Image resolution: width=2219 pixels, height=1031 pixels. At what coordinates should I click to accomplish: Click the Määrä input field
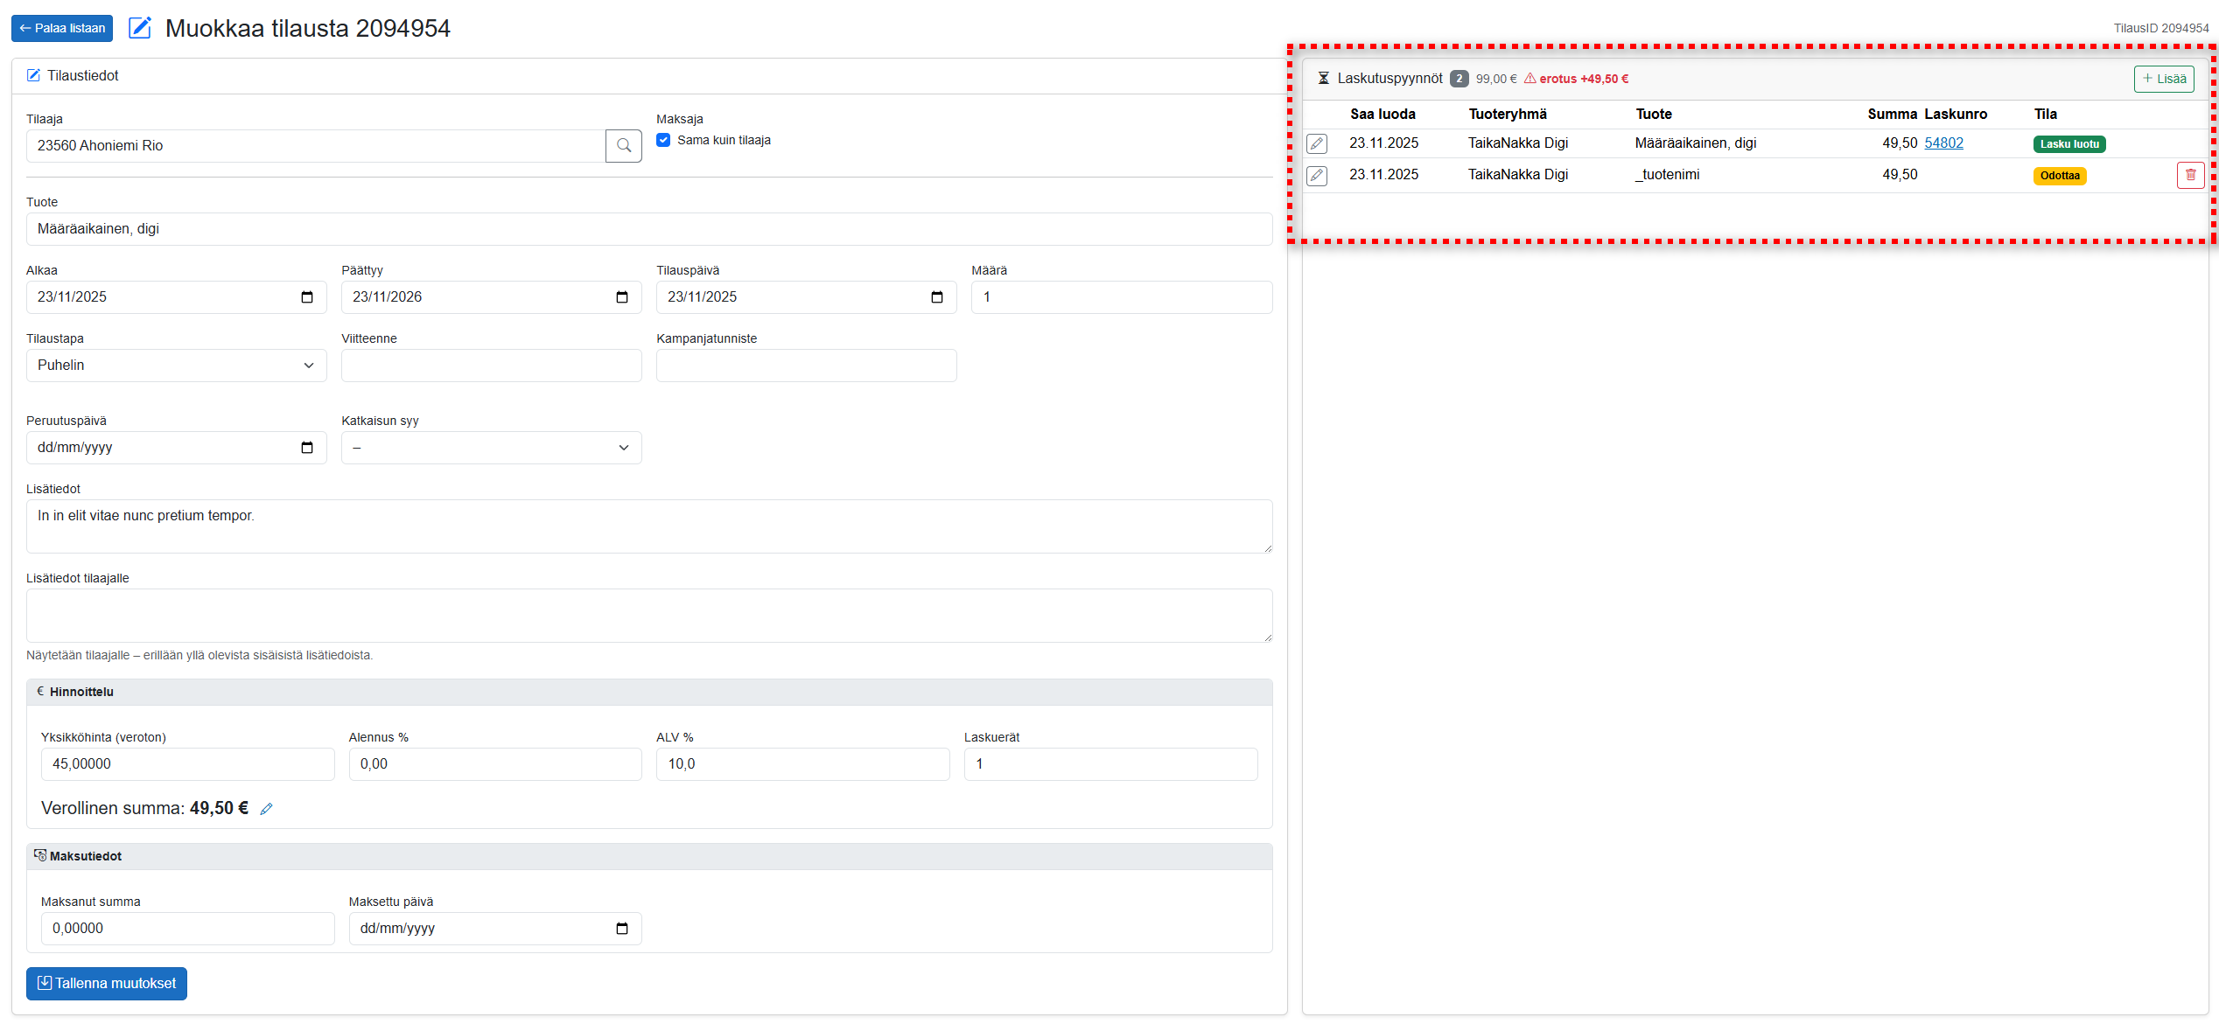coord(1122,297)
